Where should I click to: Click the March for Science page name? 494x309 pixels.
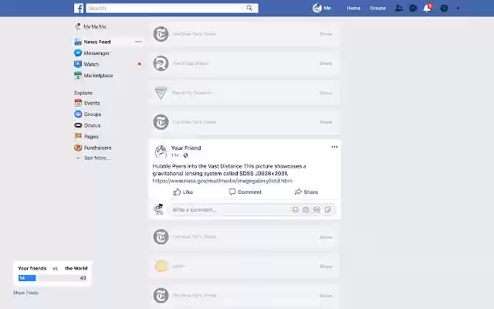(x=191, y=93)
